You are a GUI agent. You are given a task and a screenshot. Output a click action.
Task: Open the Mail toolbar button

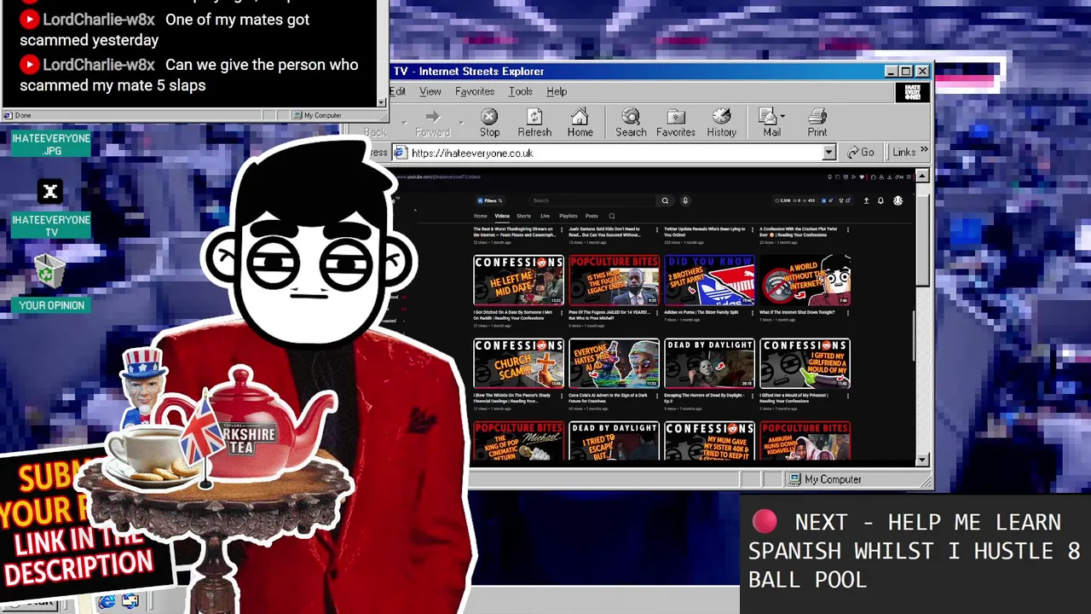tap(770, 123)
